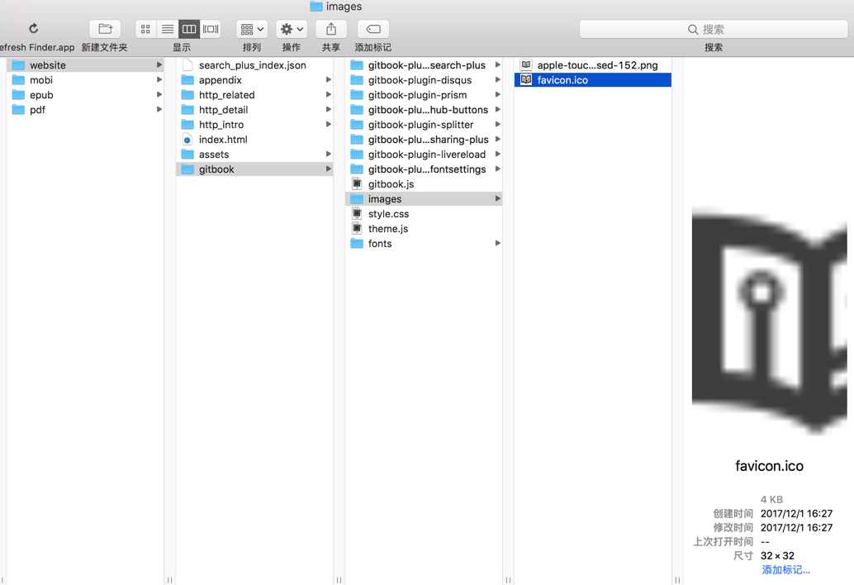Select the gitbook folder
This screenshot has width=854, height=585.
tap(254, 169)
